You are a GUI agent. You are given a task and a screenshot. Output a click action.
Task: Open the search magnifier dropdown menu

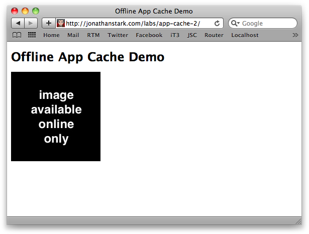(235, 23)
